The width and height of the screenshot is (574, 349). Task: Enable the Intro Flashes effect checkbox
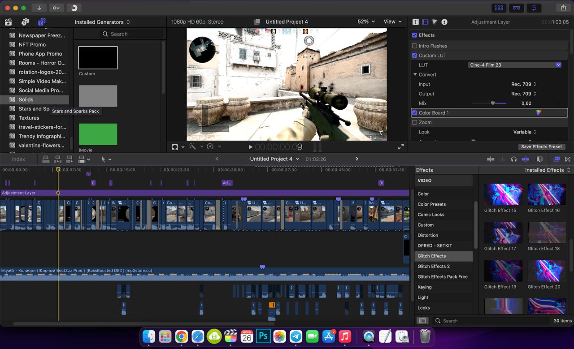[x=414, y=46]
